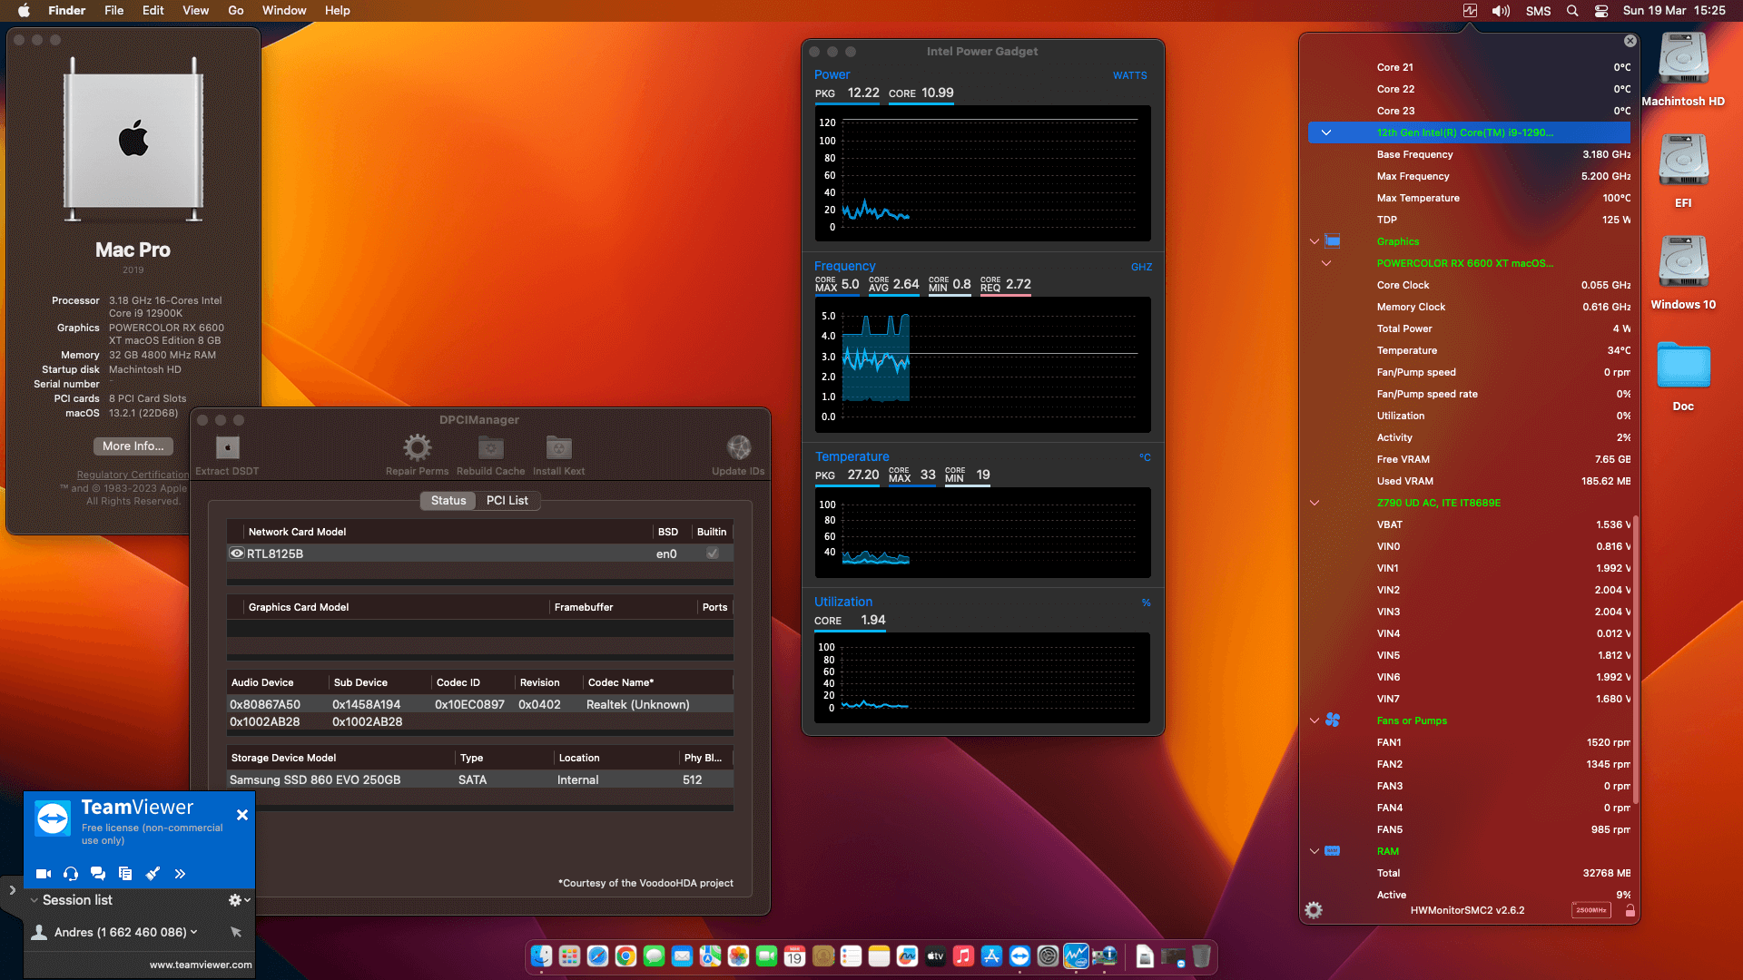Collapse the Fans or Pumps section
This screenshot has width=1743, height=980.
coord(1315,720)
